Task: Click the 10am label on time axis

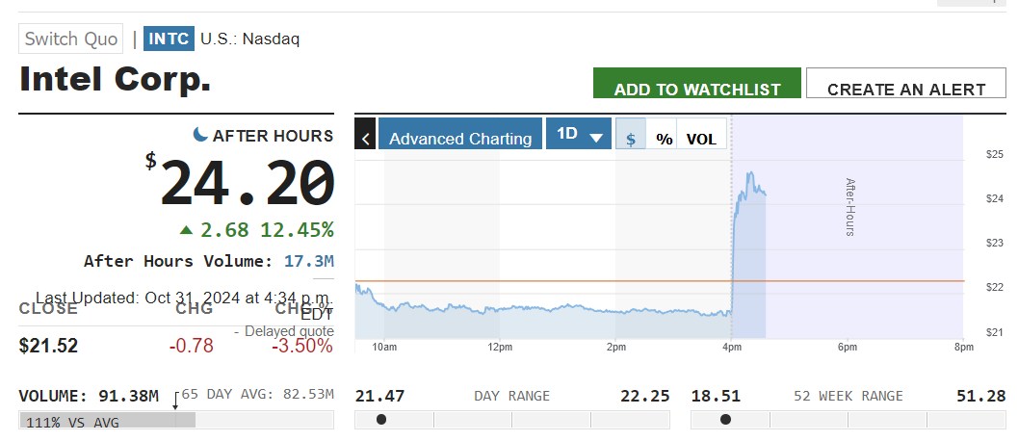Action: pyautogui.click(x=383, y=347)
